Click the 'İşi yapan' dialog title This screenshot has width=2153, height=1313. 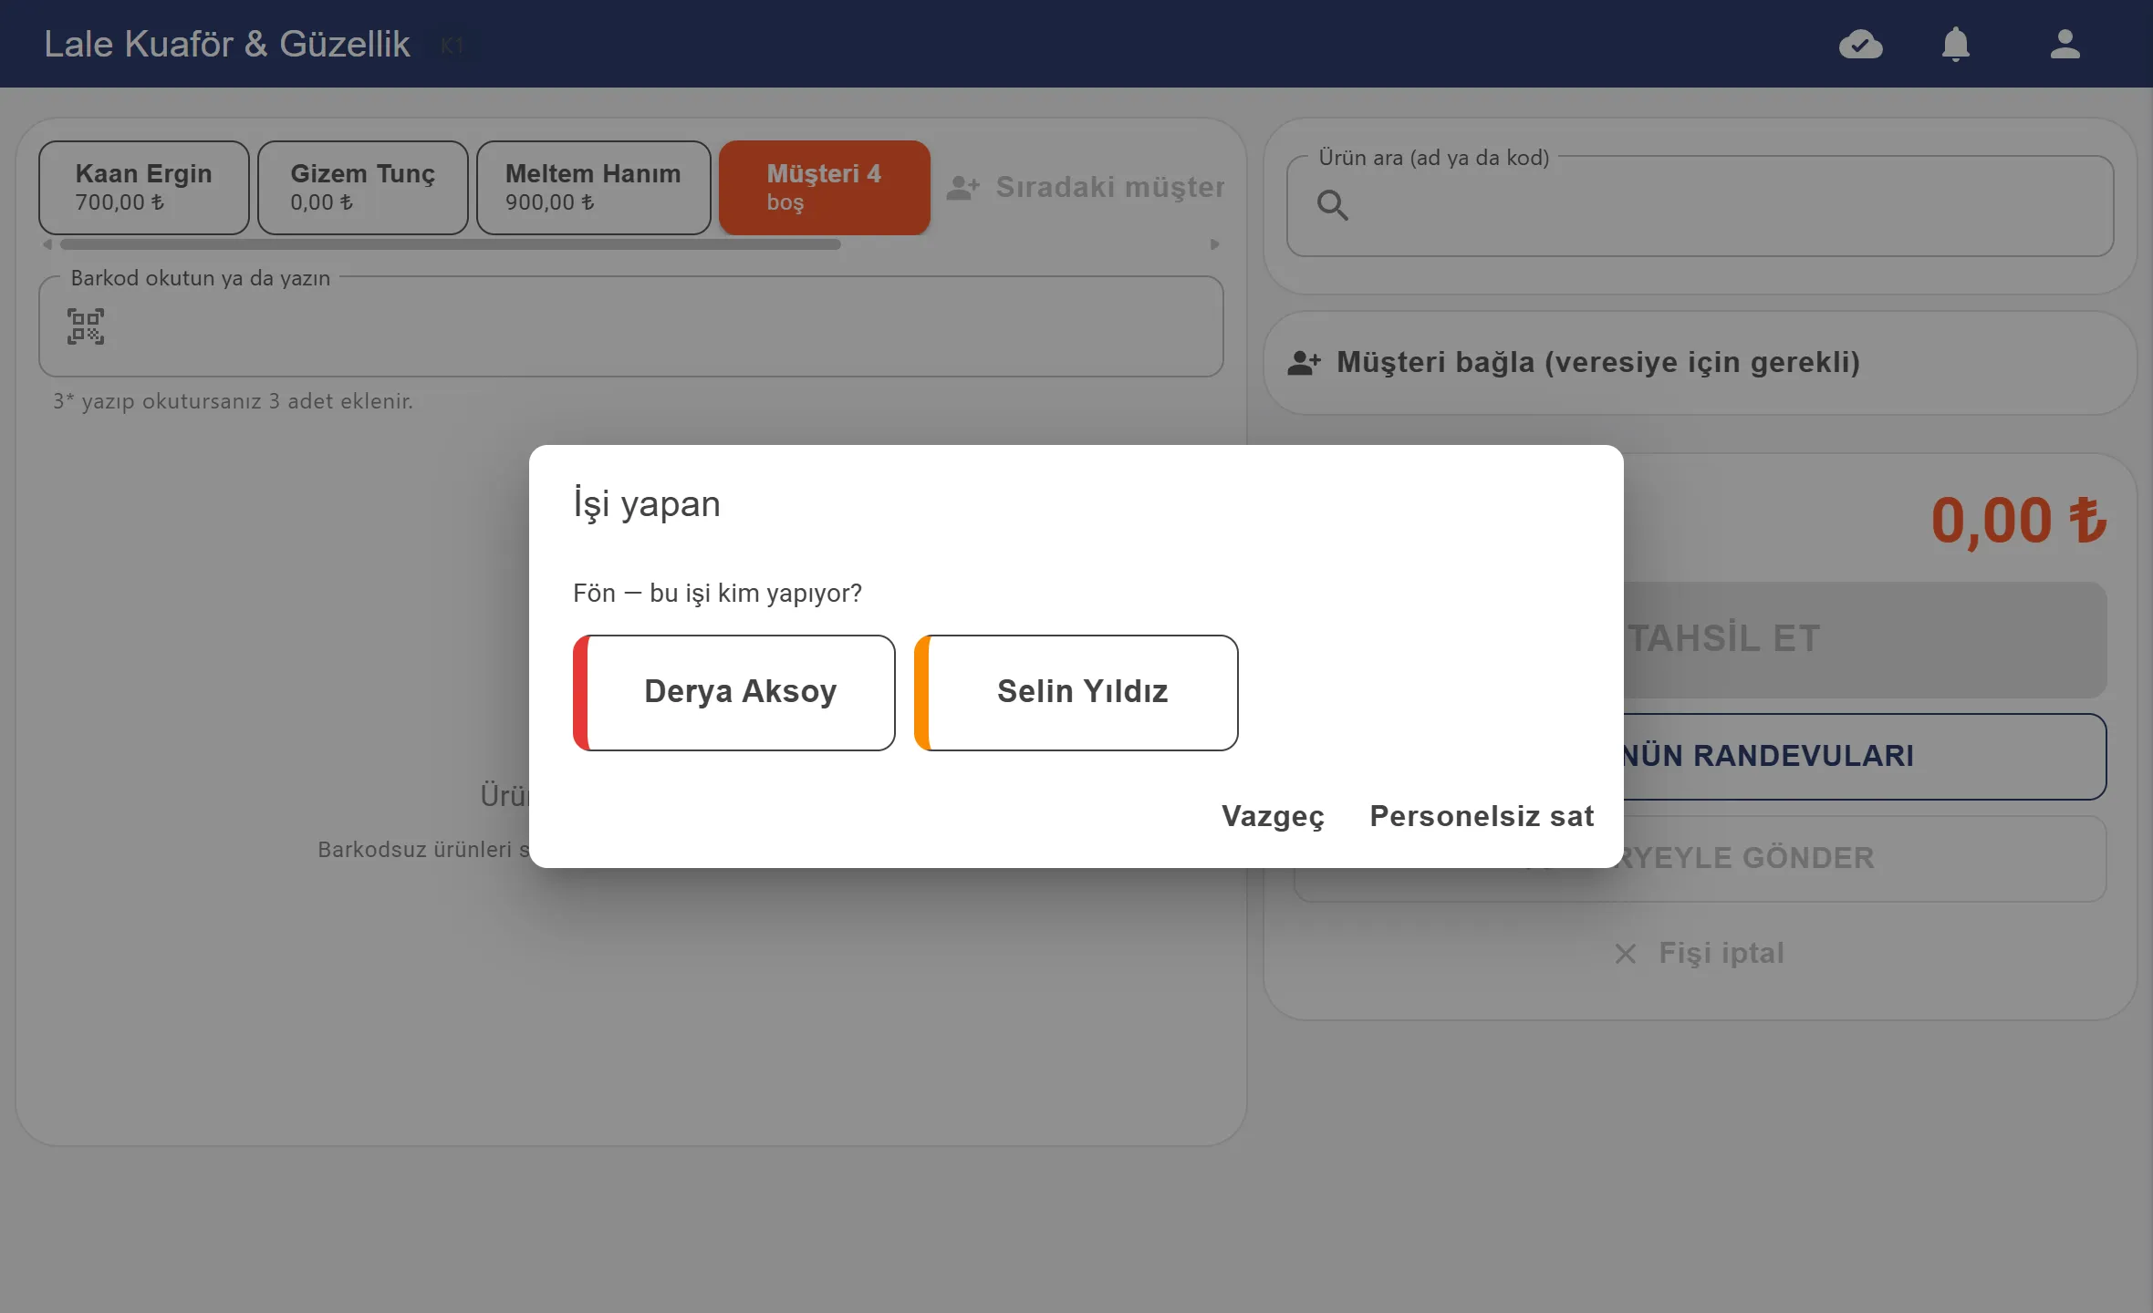coord(647,503)
